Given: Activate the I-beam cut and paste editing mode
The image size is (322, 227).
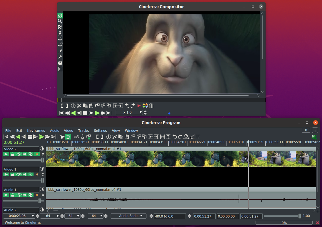Looking at the screenshot, I should [x=68, y=137].
